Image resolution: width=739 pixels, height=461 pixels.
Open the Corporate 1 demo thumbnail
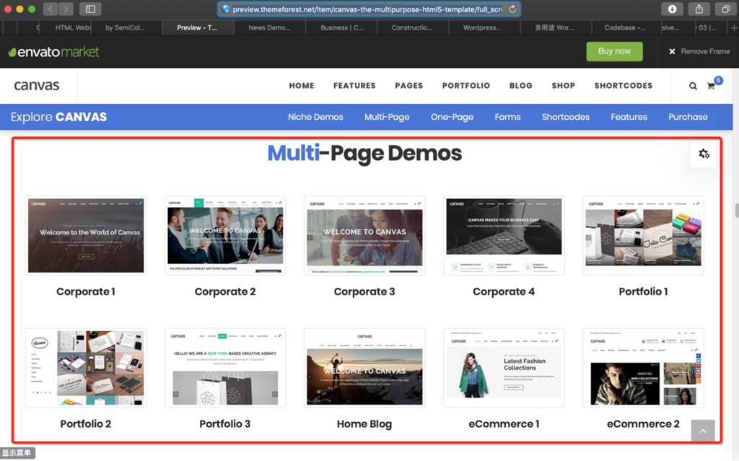pyautogui.click(x=86, y=236)
